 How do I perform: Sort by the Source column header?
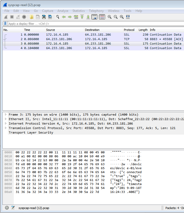[65, 30]
